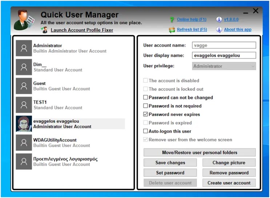
Task: Select the Administrator name in user list
Action: [48, 45]
